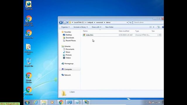Click the monitor-icon program on the taskbar
Image resolution: width=187 pixels, height=105 pixels.
point(70,102)
